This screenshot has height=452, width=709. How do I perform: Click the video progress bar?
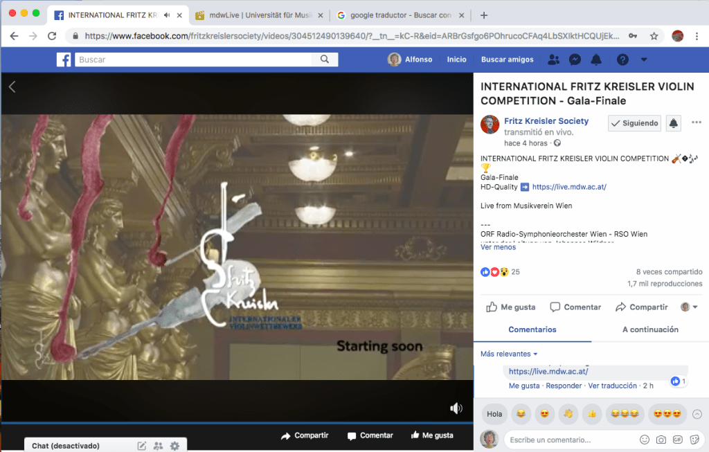click(x=237, y=423)
